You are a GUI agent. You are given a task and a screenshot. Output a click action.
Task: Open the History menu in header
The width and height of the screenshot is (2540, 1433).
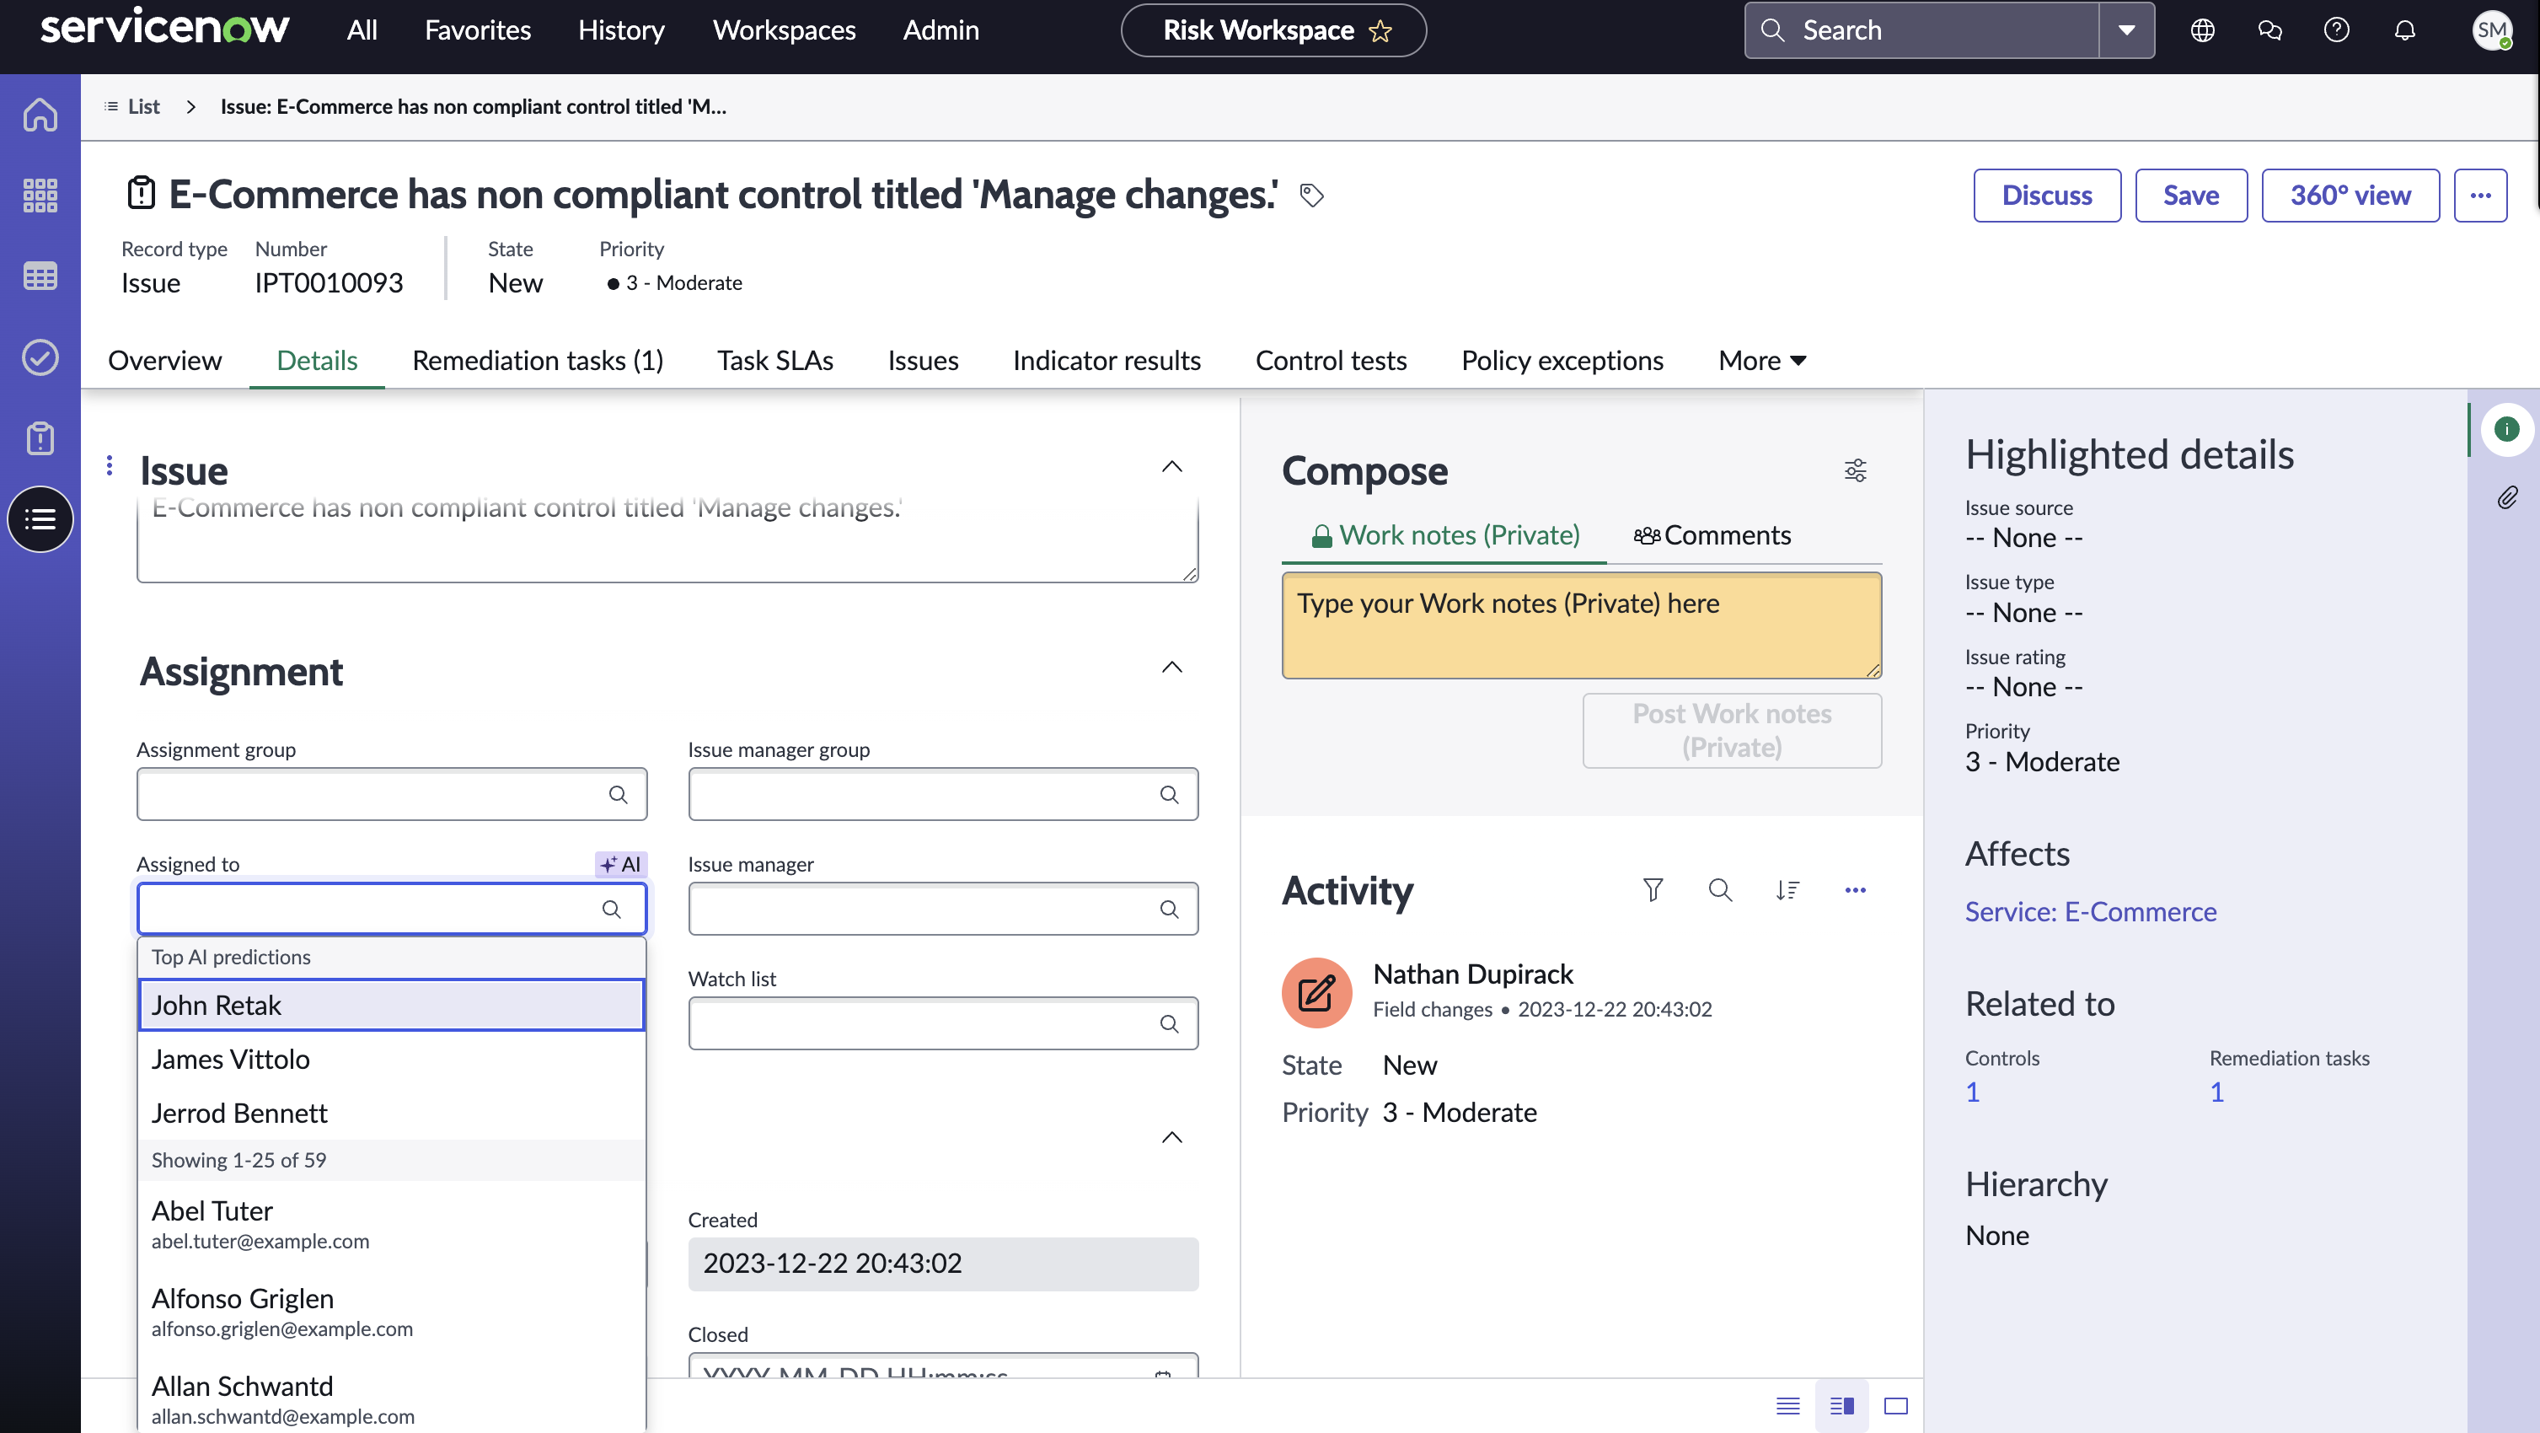621,30
